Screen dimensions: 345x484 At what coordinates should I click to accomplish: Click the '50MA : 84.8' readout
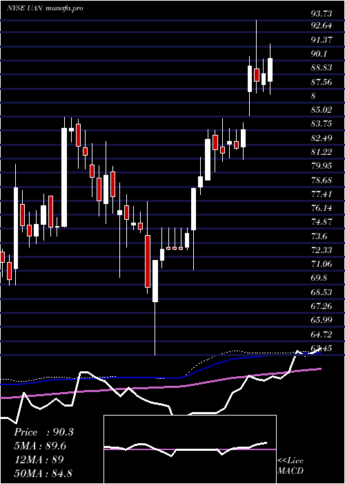[x=43, y=473]
